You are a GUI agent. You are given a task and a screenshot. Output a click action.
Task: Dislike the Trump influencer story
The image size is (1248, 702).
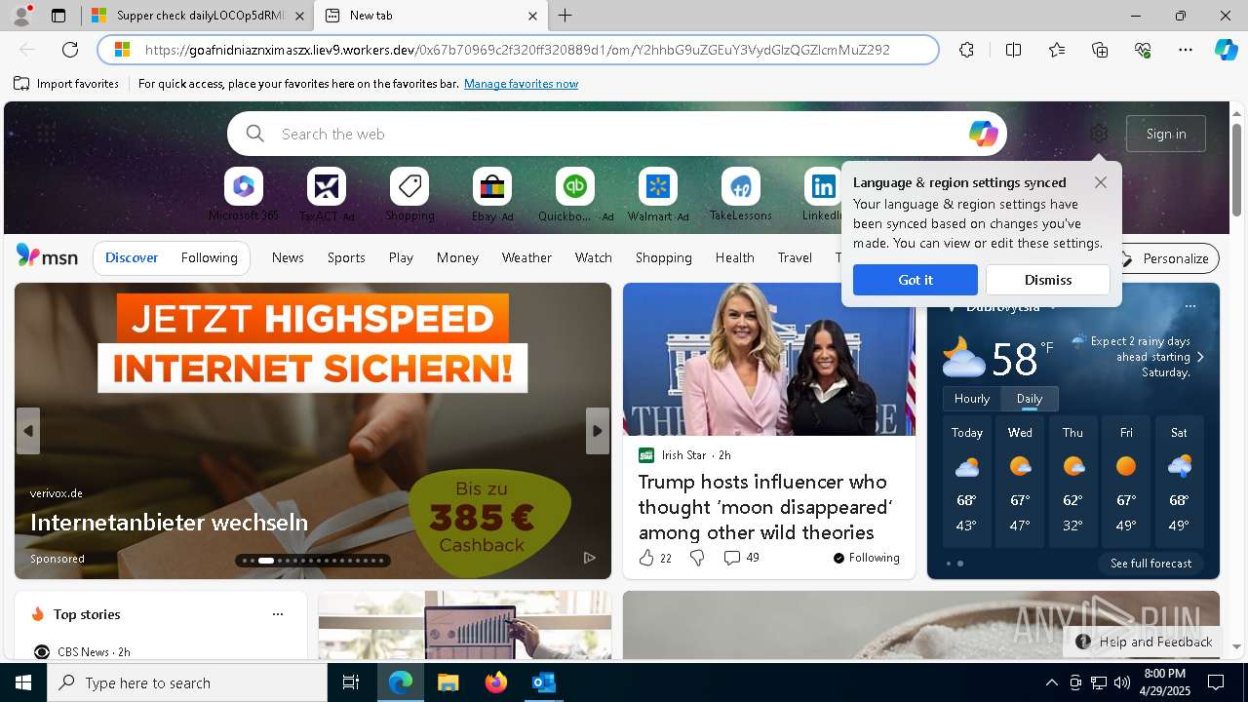pyautogui.click(x=697, y=558)
